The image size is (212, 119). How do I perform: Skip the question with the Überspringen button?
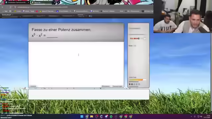click(118, 86)
